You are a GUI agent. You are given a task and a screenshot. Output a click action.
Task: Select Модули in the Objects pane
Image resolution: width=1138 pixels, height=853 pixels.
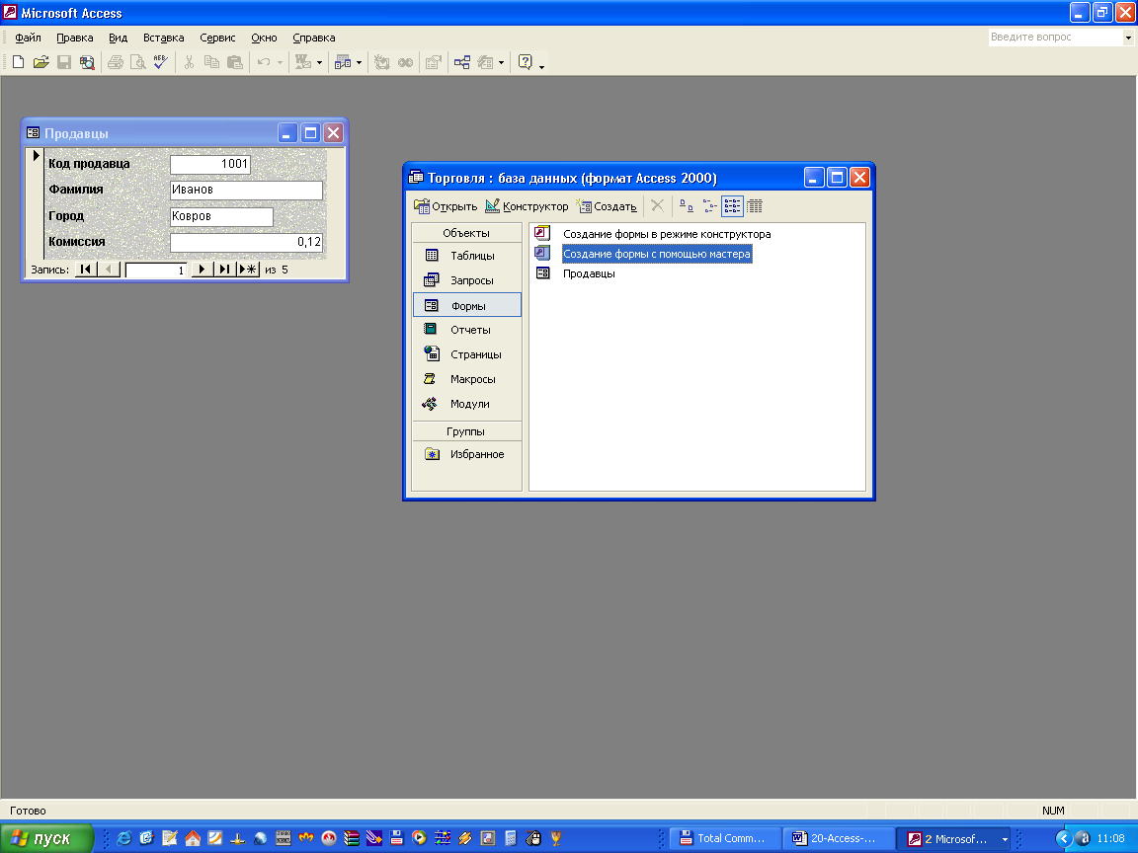click(x=466, y=404)
